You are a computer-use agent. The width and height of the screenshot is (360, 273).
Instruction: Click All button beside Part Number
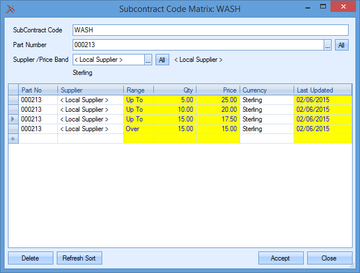click(341, 45)
